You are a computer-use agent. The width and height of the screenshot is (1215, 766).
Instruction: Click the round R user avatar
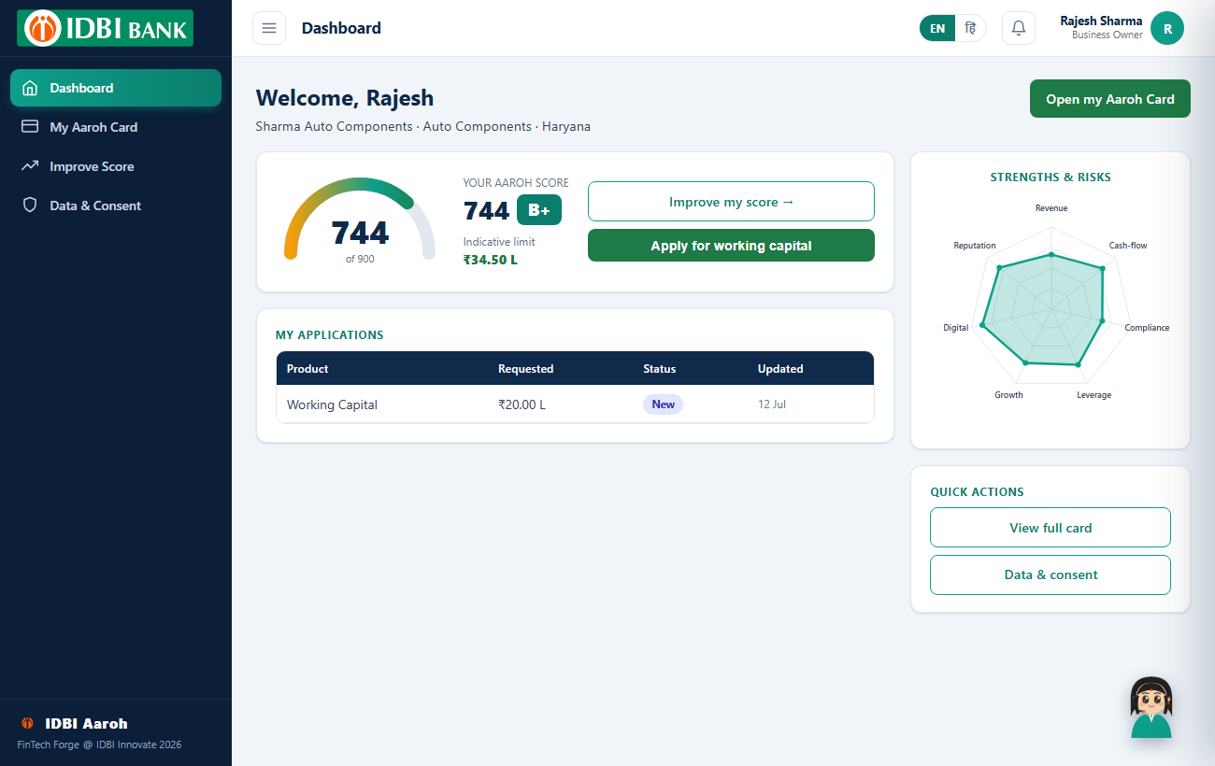pyautogui.click(x=1167, y=28)
